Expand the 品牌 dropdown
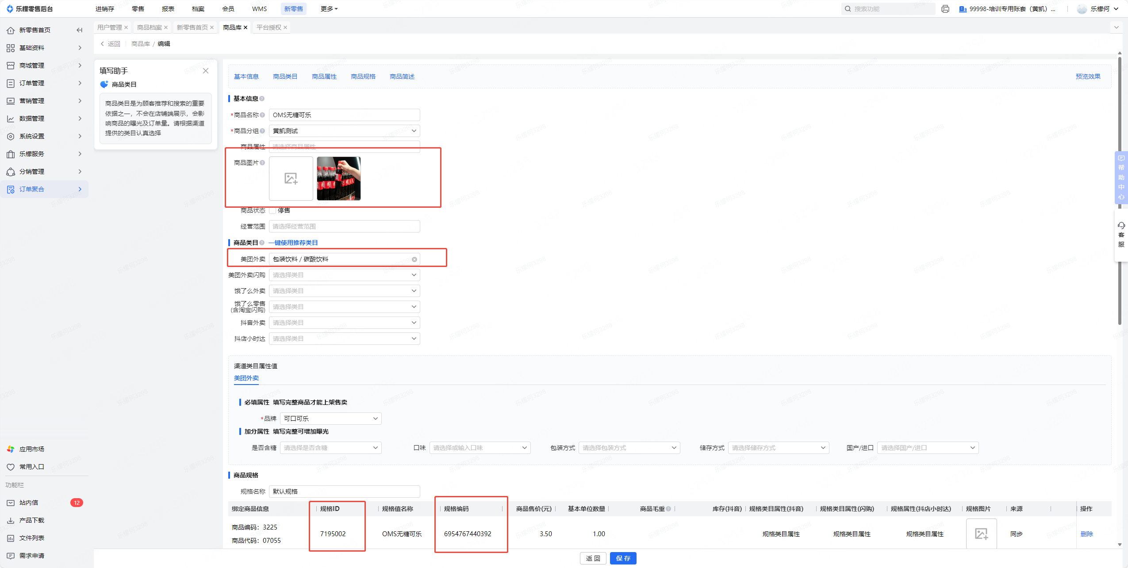This screenshot has width=1128, height=568. click(x=330, y=419)
